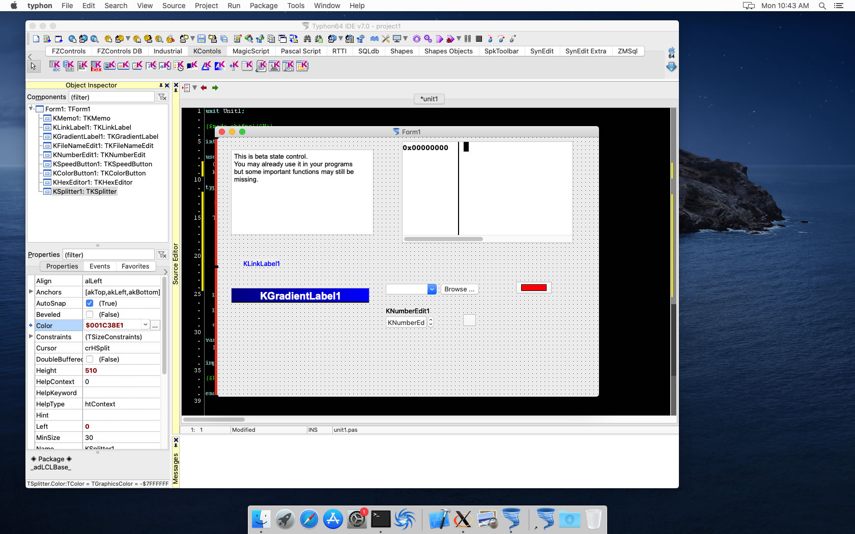Screen dimensions: 855x534
Task: Click the blank KSpeedButton on Form1
Action: (469, 320)
